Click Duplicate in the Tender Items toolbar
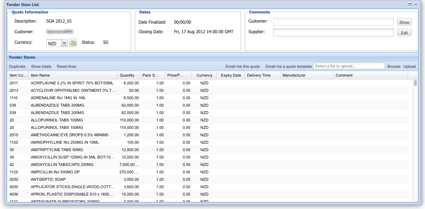 [x=17, y=66]
